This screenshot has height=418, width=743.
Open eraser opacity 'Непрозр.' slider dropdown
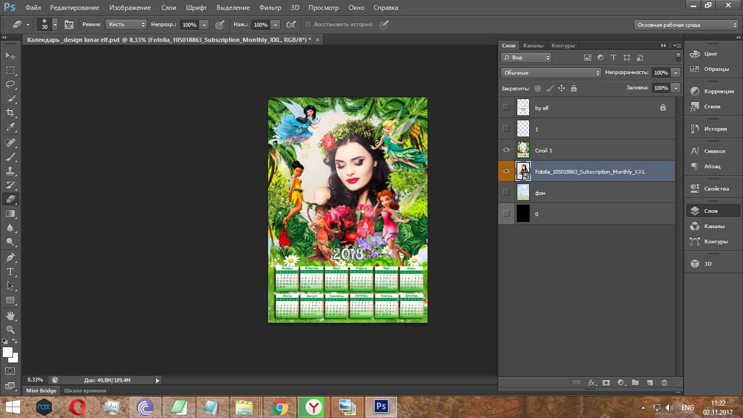204,24
